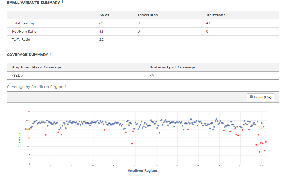This screenshot has width=287, height=179.
Task: Select the Coverage y-axis title
Action: (x=20, y=140)
